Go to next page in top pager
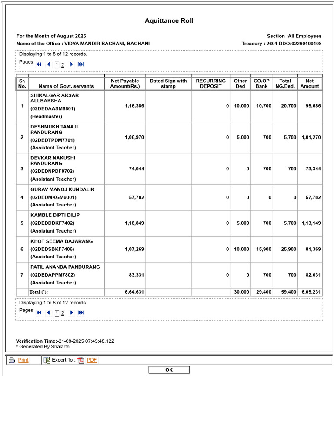Viewport: 334px width, 446px height. tap(72, 64)
